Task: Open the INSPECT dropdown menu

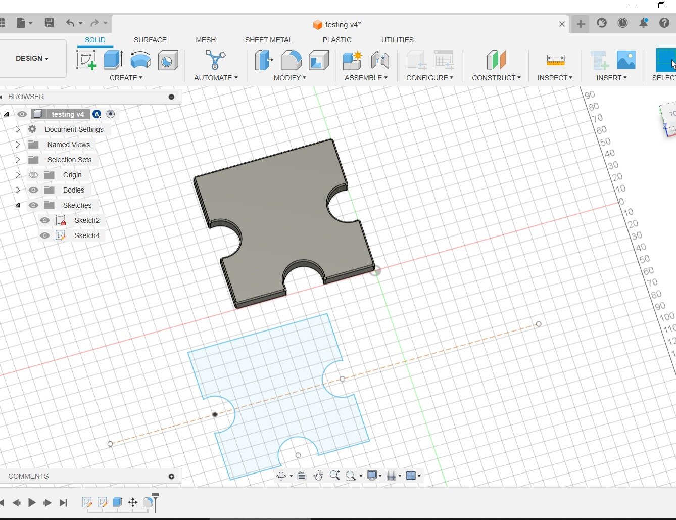Action: [555, 78]
